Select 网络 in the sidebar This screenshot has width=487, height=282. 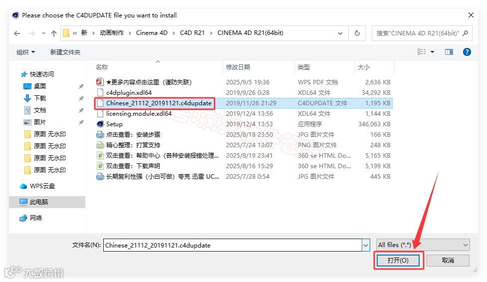[36, 218]
